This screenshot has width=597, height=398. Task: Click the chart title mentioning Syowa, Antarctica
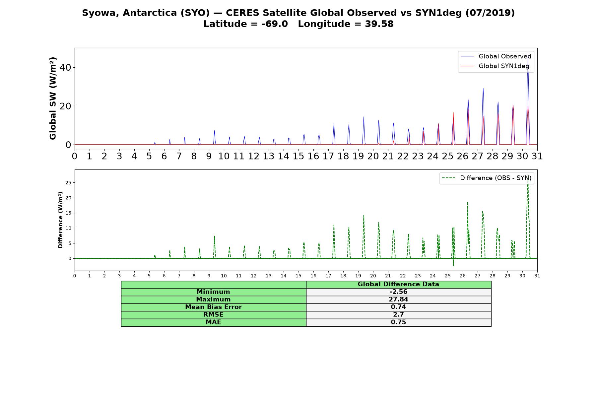pyautogui.click(x=298, y=13)
